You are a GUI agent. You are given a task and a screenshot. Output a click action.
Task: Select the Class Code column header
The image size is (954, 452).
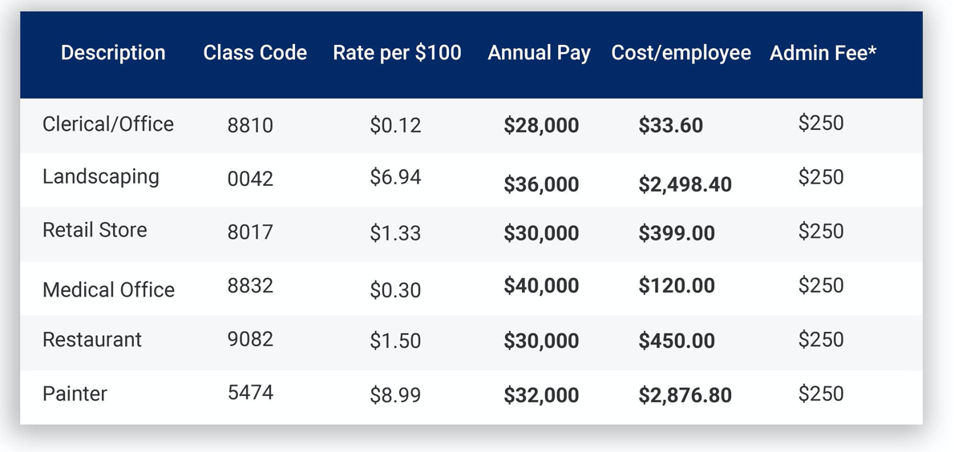coord(255,53)
